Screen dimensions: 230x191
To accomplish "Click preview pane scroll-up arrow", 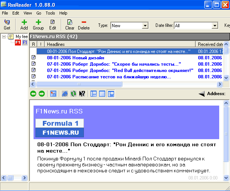I will [x=226, y=103].
